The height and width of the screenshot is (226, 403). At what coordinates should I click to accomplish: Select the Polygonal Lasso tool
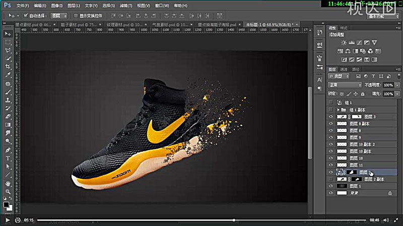coord(8,50)
